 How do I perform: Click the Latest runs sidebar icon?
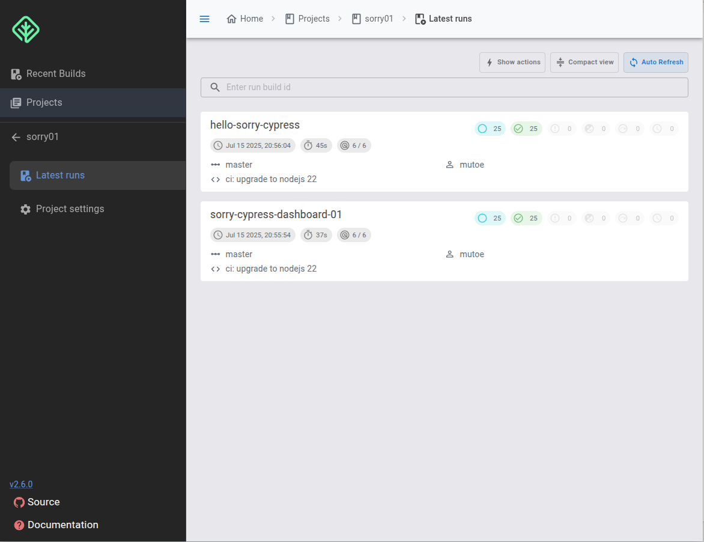click(x=26, y=175)
